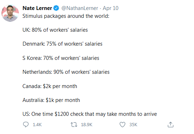Click the Netherlands 90% salaries line
194x134 pixels.
[66, 72]
